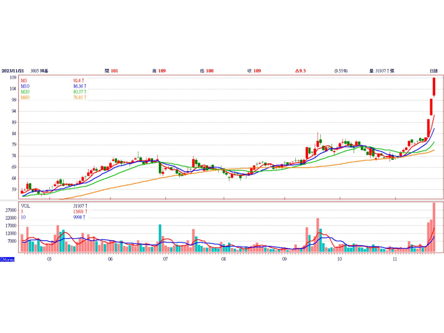Image resolution: width=444 pixels, height=333 pixels.
Task: Click the 12000 volume axis label
Action: point(11,233)
